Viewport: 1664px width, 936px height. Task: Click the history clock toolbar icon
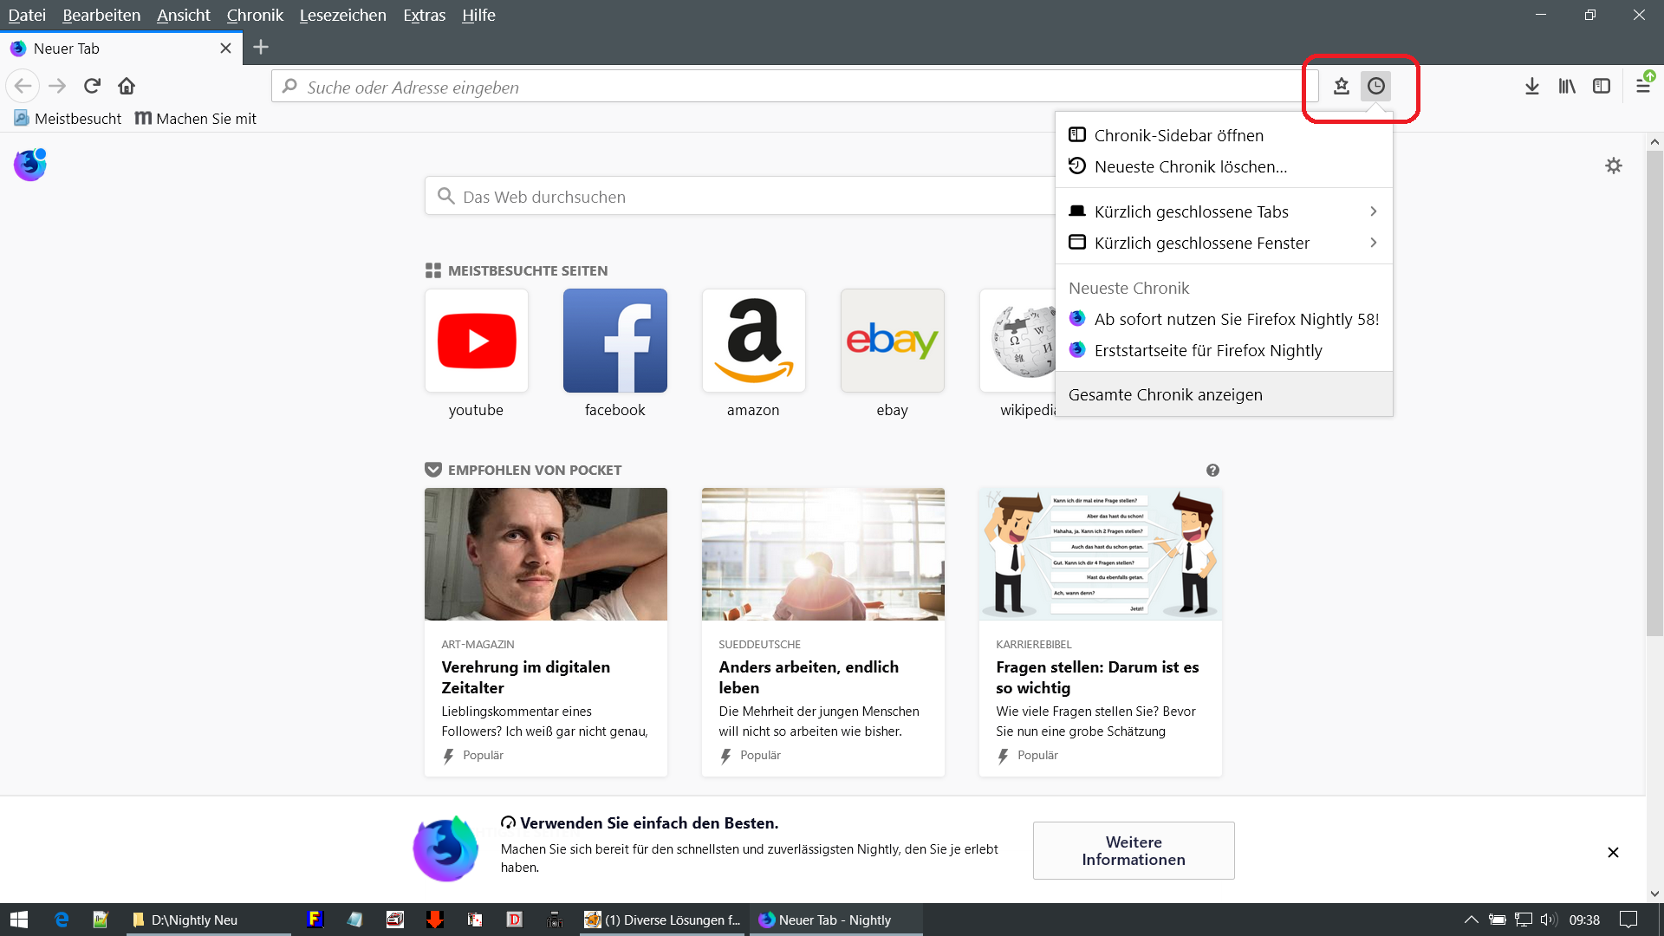pyautogui.click(x=1375, y=86)
